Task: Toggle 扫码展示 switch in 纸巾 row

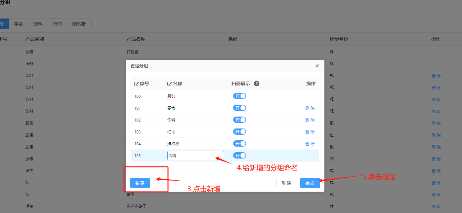Action: [x=240, y=132]
